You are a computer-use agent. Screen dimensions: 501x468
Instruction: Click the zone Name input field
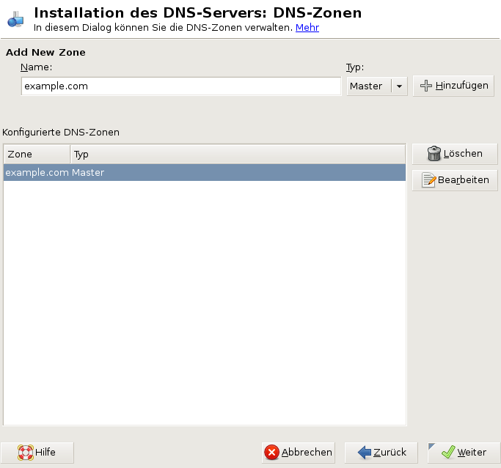[x=181, y=86]
